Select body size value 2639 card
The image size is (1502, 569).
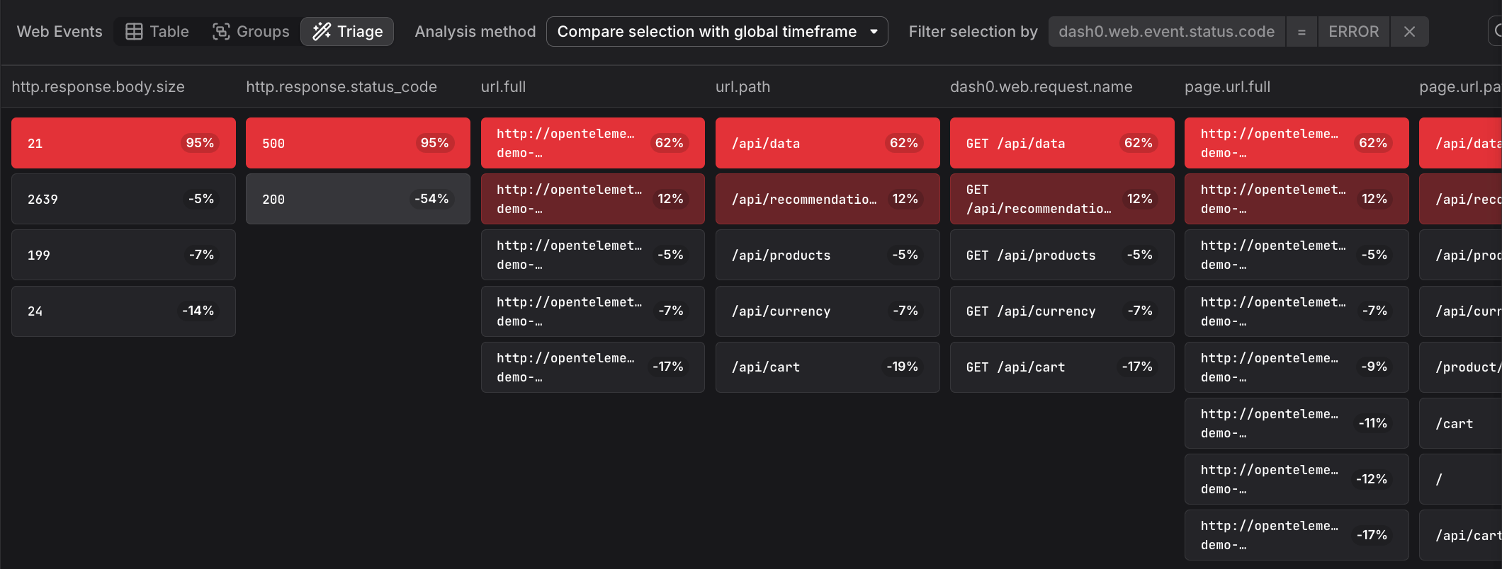(x=123, y=199)
